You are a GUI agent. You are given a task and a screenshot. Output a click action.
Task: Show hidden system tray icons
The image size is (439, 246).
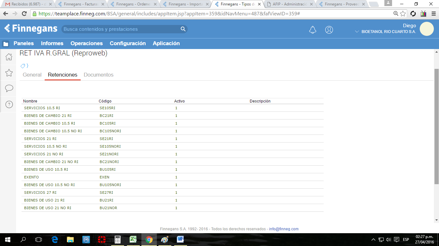coord(373,240)
